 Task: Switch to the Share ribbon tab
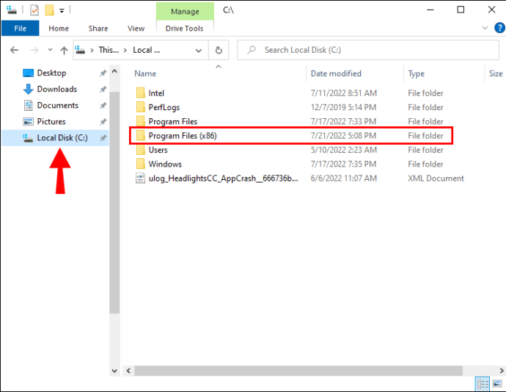(98, 29)
